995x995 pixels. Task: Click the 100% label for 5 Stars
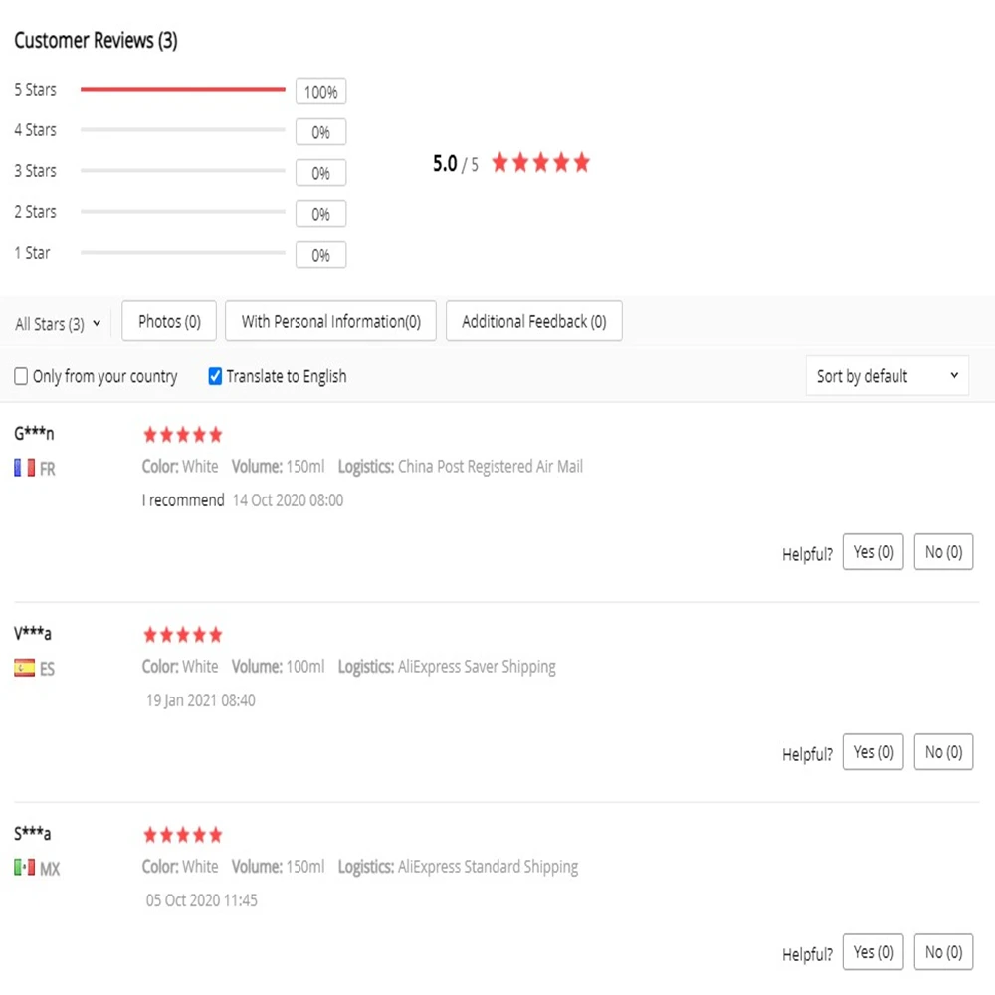(x=320, y=92)
